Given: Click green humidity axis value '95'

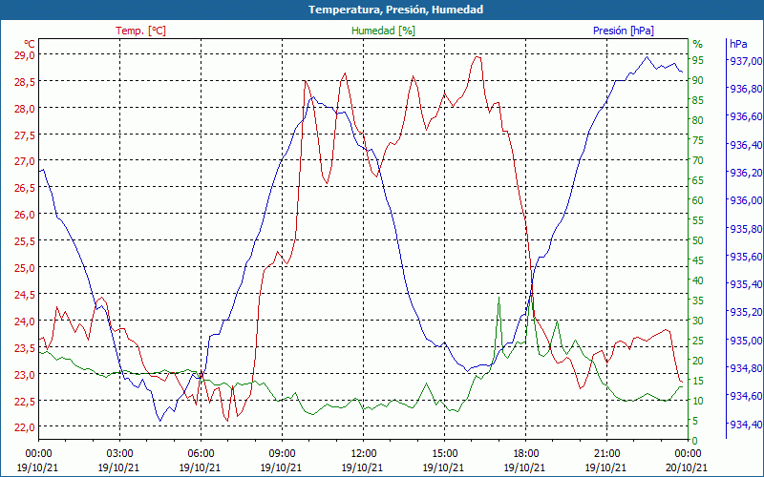Looking at the screenshot, I should (x=698, y=60).
